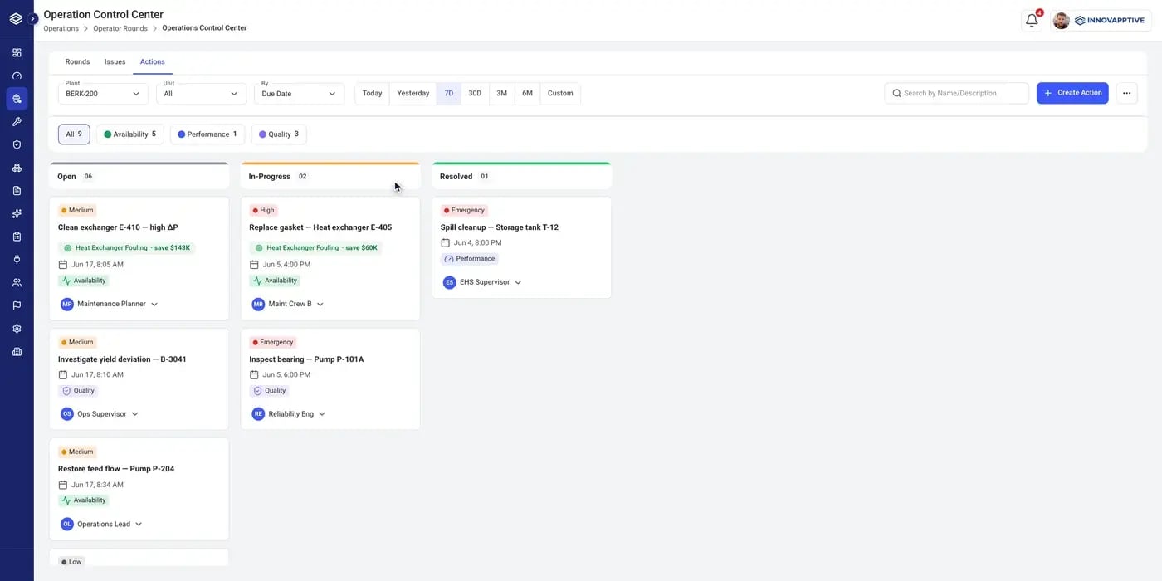Open the flag sidebar icon
Image resolution: width=1162 pixels, height=581 pixels.
coord(17,305)
